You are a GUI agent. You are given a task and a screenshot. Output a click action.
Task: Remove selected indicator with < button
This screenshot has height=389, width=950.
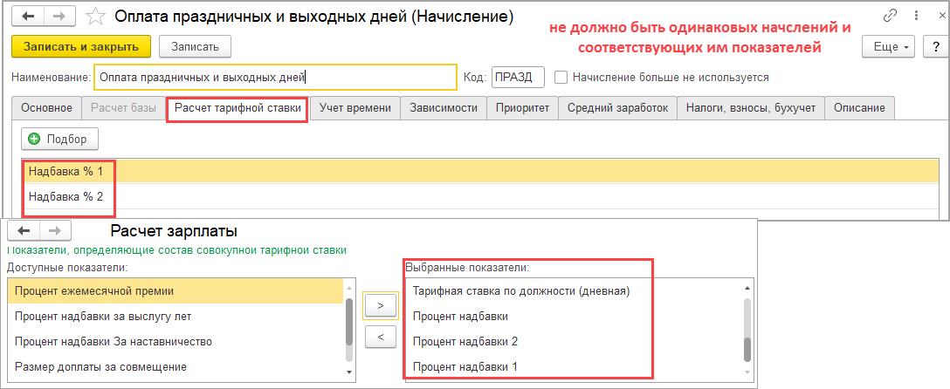coord(380,335)
